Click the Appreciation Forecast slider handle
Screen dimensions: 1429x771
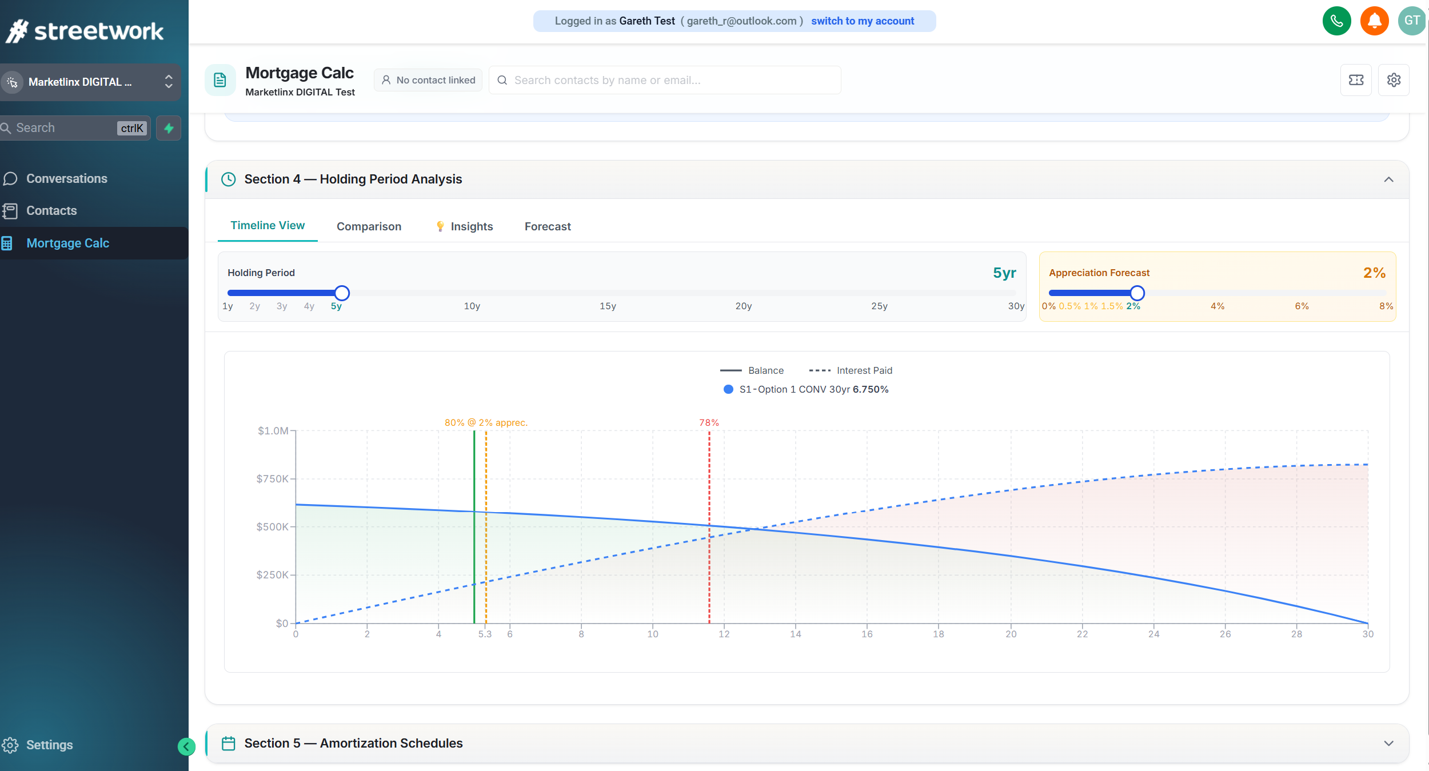coord(1137,293)
